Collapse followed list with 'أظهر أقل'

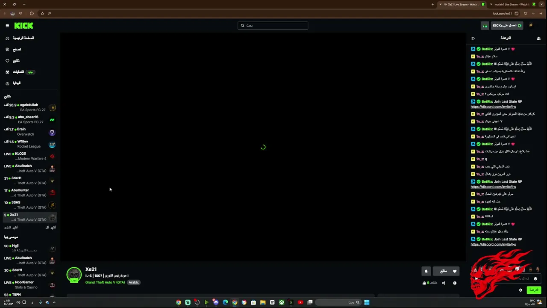tap(51, 228)
